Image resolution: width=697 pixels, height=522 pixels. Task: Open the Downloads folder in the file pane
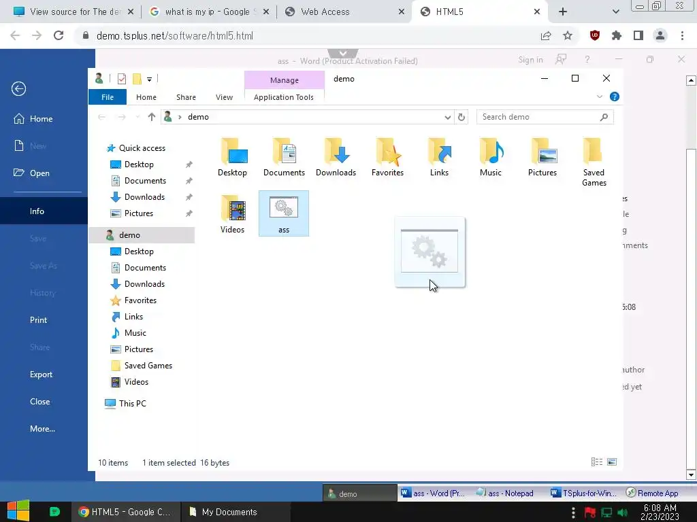[336, 158]
